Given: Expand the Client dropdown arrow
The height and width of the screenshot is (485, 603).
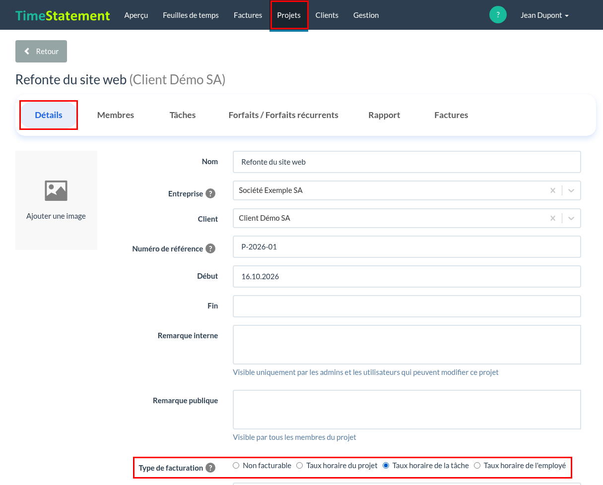Looking at the screenshot, I should click(x=571, y=218).
